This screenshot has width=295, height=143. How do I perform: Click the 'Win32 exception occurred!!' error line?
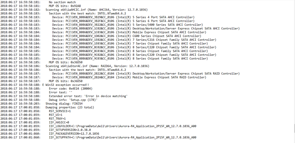[x=45, y=85]
